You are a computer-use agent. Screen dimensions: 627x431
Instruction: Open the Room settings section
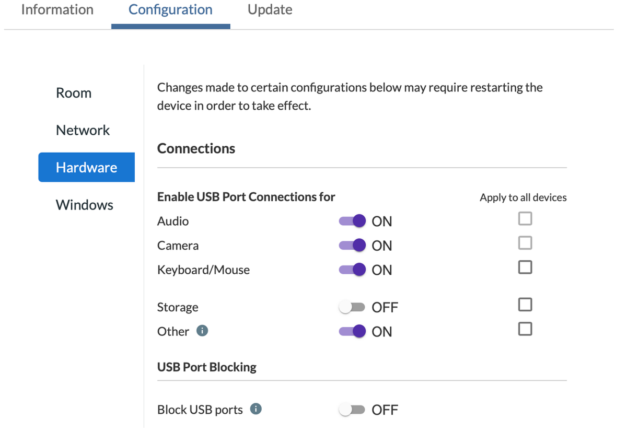tap(74, 93)
